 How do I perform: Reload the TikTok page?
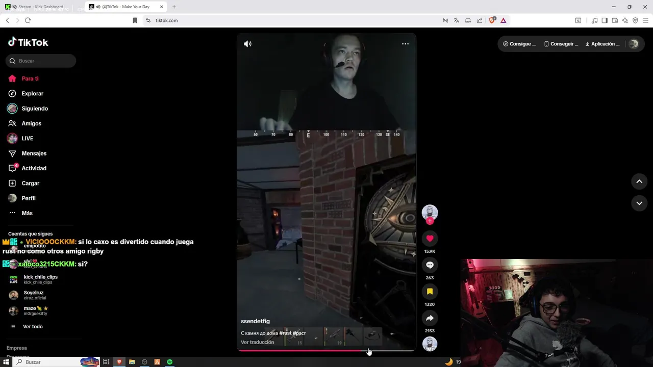point(28,20)
